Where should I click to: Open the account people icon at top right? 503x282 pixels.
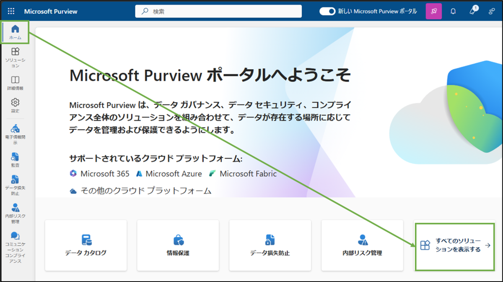click(x=492, y=11)
